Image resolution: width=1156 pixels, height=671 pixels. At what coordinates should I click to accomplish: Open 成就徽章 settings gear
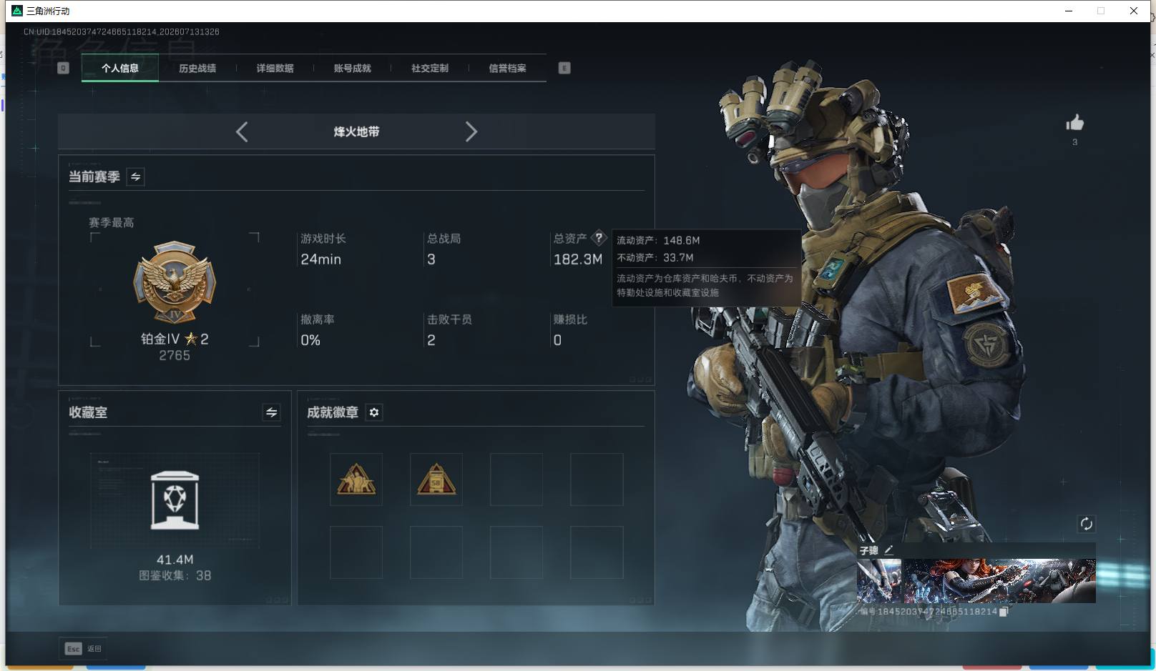374,412
